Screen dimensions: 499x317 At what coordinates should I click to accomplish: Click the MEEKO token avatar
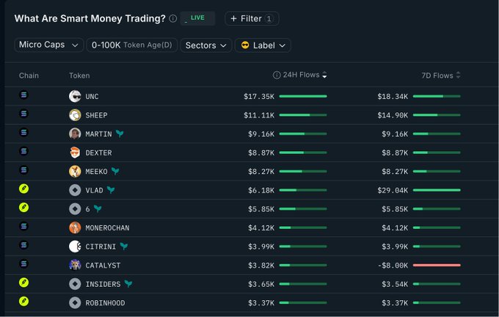75,171
